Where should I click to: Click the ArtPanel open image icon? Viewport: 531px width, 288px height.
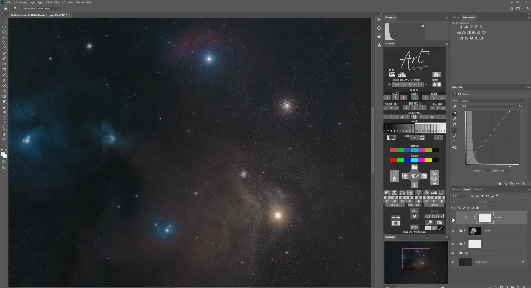(392, 75)
